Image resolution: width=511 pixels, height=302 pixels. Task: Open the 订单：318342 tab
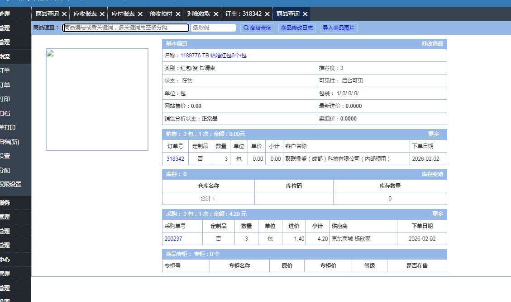click(x=244, y=14)
